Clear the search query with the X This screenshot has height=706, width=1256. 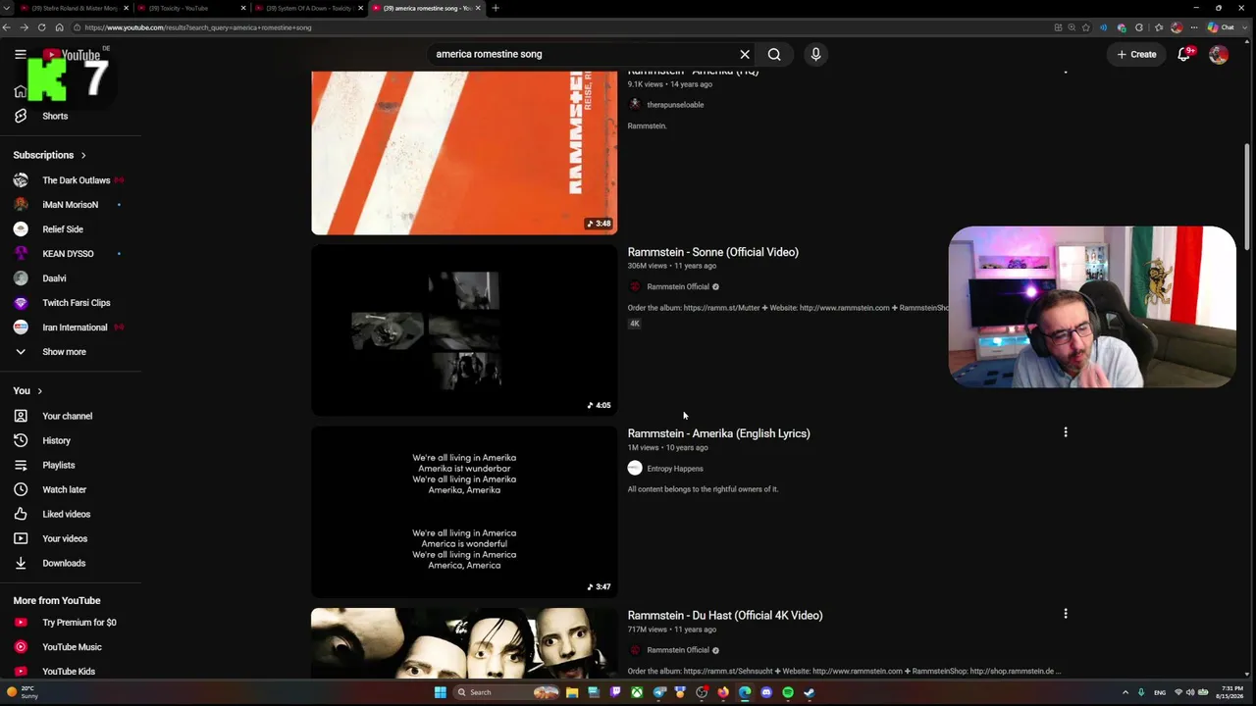(x=745, y=54)
